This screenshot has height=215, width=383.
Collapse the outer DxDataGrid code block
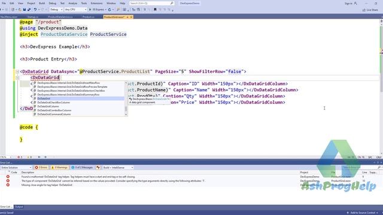point(17,72)
